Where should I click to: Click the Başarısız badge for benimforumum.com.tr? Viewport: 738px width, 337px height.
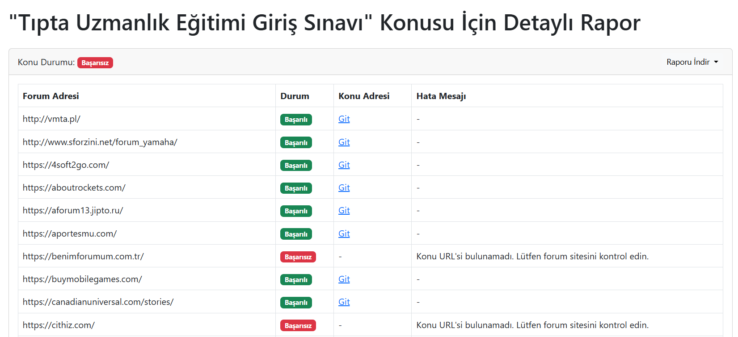point(298,257)
